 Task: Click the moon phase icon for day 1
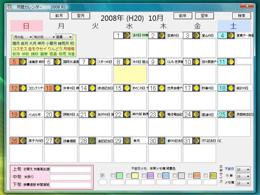click(127, 36)
